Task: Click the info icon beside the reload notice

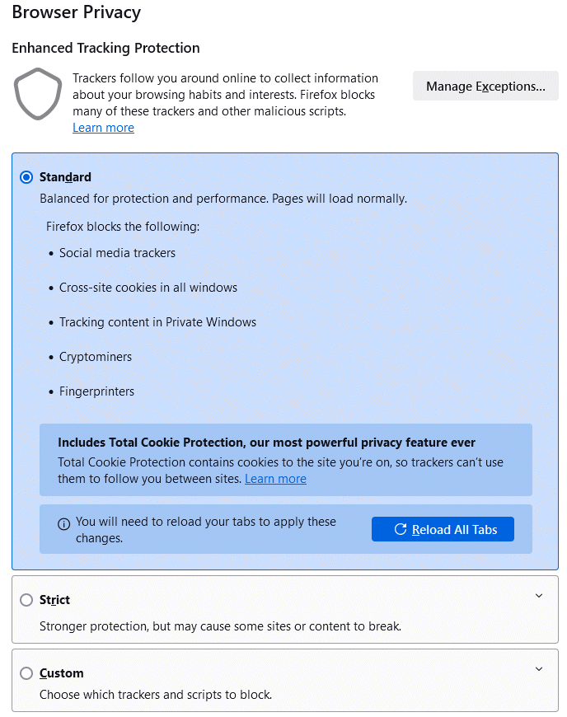Action: tap(63, 524)
